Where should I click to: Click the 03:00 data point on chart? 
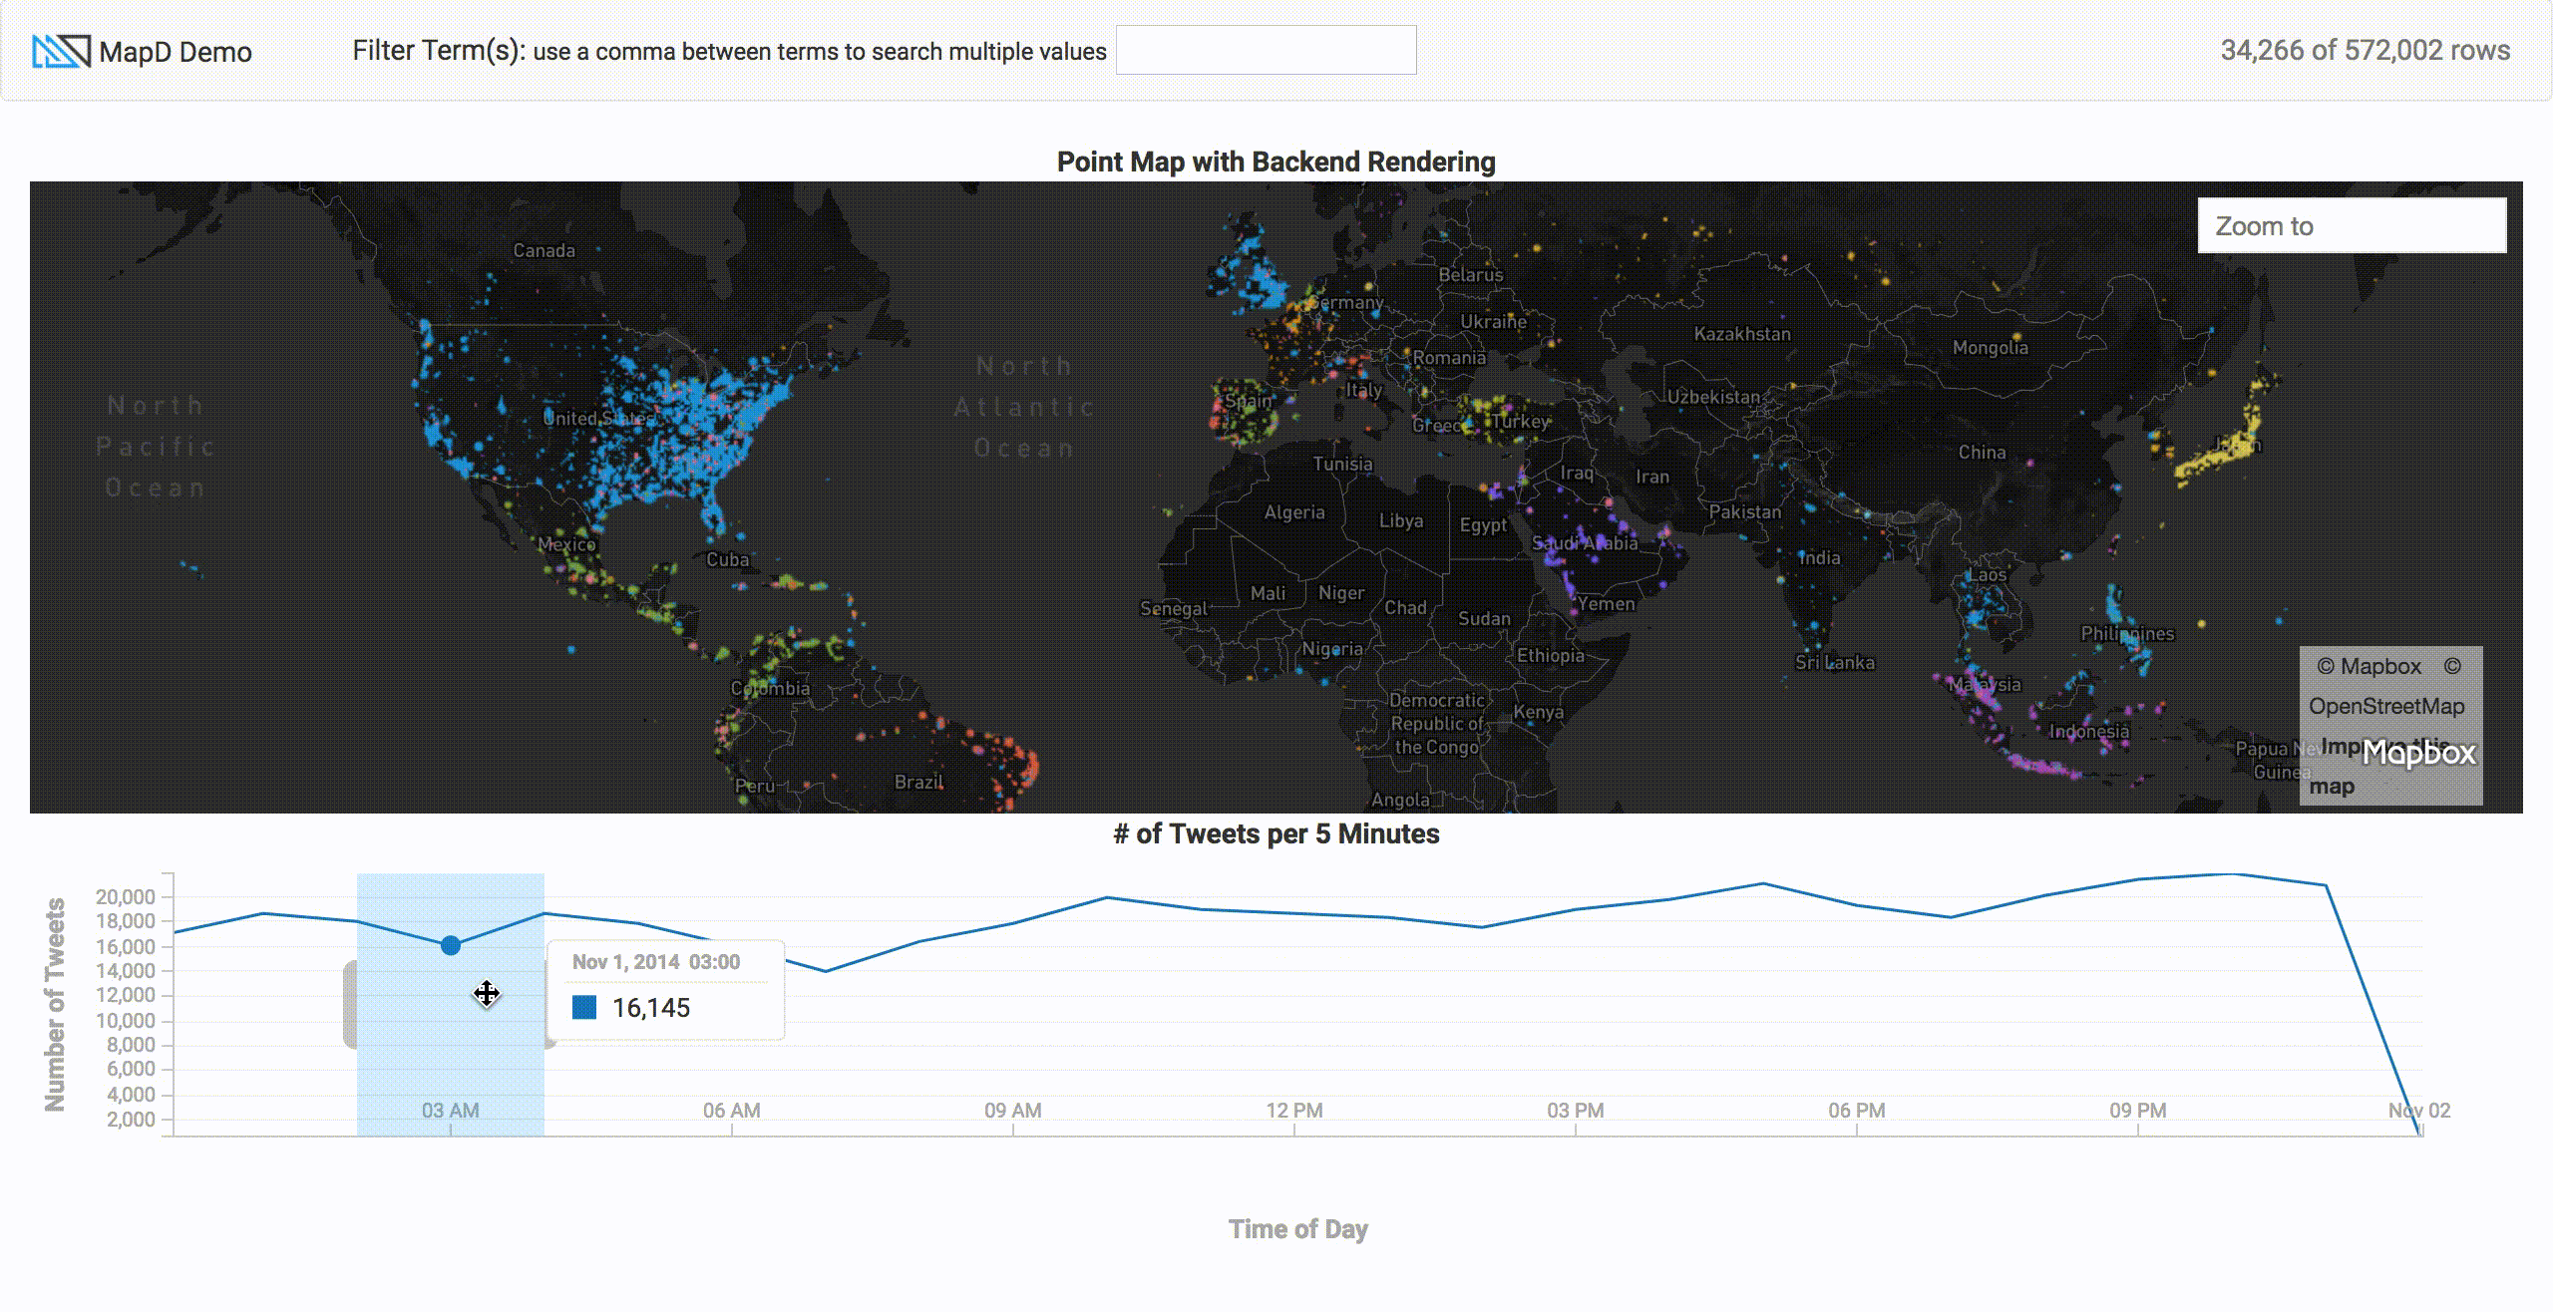451,945
